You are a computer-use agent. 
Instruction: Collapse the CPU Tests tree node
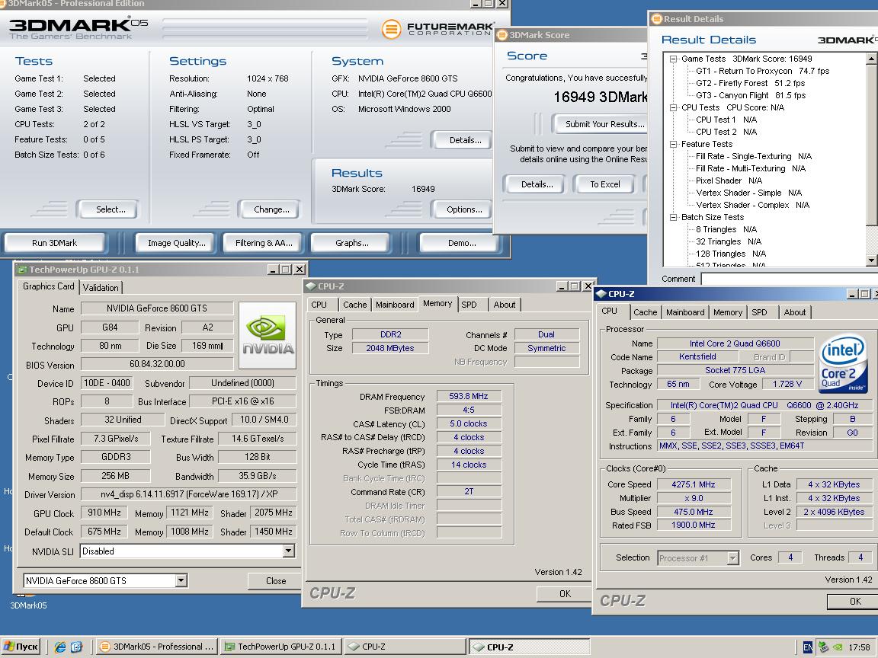pyautogui.click(x=674, y=107)
